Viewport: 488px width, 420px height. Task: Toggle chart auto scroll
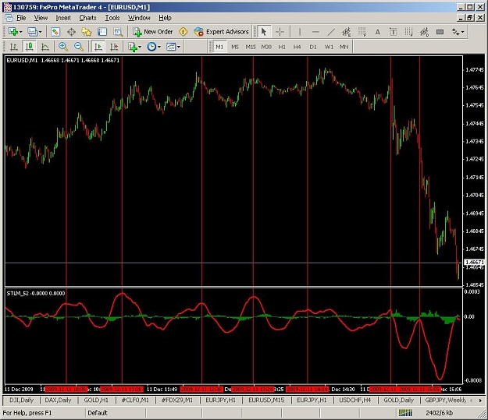[98, 47]
